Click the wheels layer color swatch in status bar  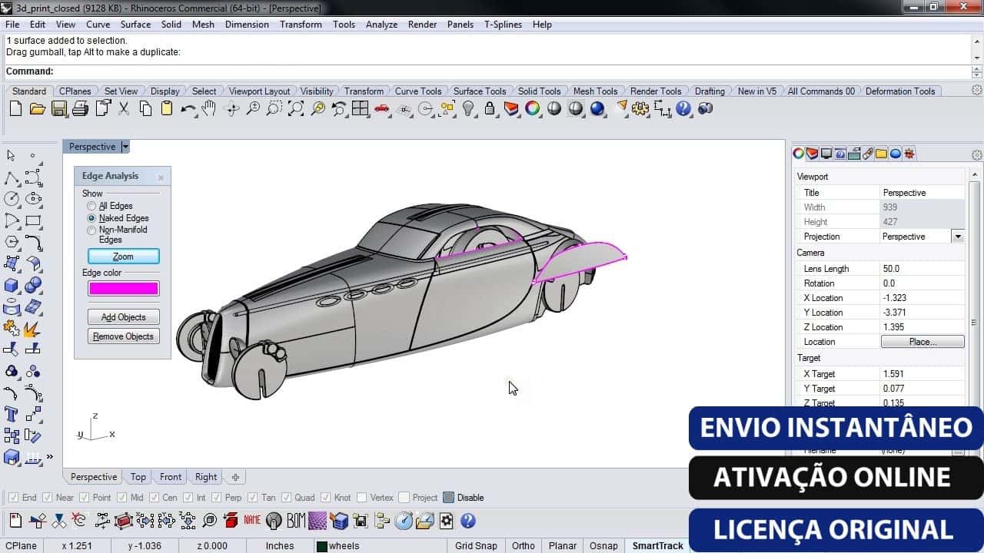tap(322, 546)
